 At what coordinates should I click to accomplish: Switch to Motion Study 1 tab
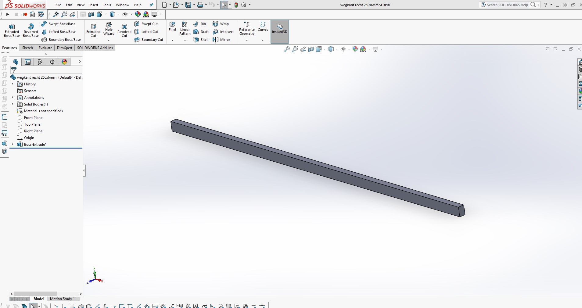tap(62, 299)
